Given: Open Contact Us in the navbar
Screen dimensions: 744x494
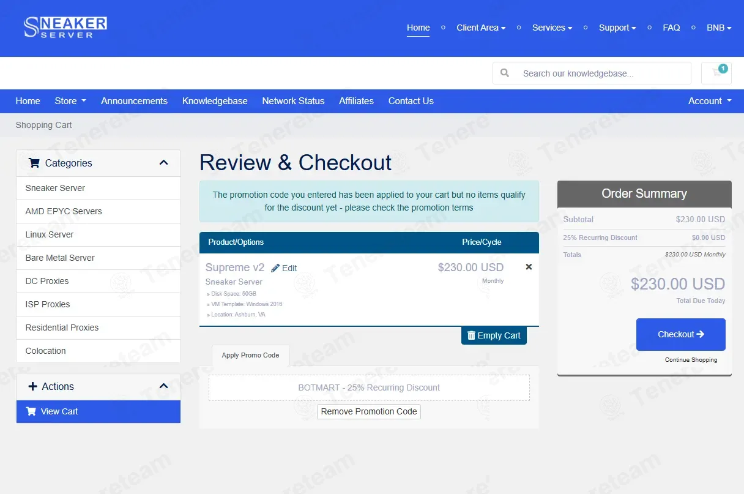Looking at the screenshot, I should coord(411,101).
